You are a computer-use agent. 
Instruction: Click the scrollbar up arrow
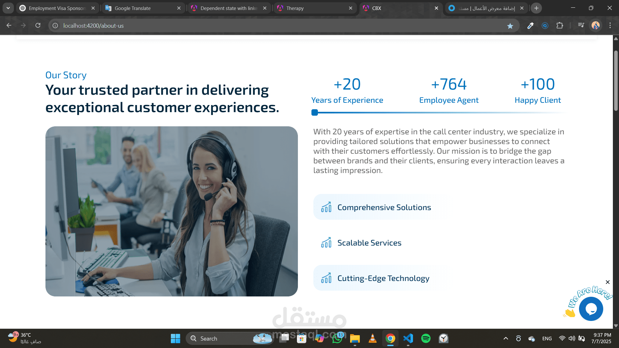(616, 39)
